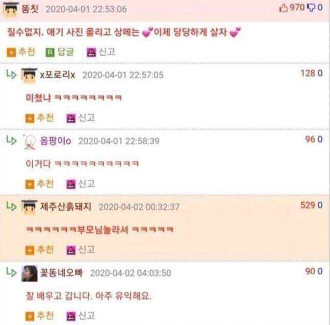This screenshot has width=330, height=325.
Task: Click the 추천 icon under 제주산흙돼지's reply
Action: click(x=30, y=250)
